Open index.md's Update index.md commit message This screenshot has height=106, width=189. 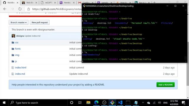(79, 74)
